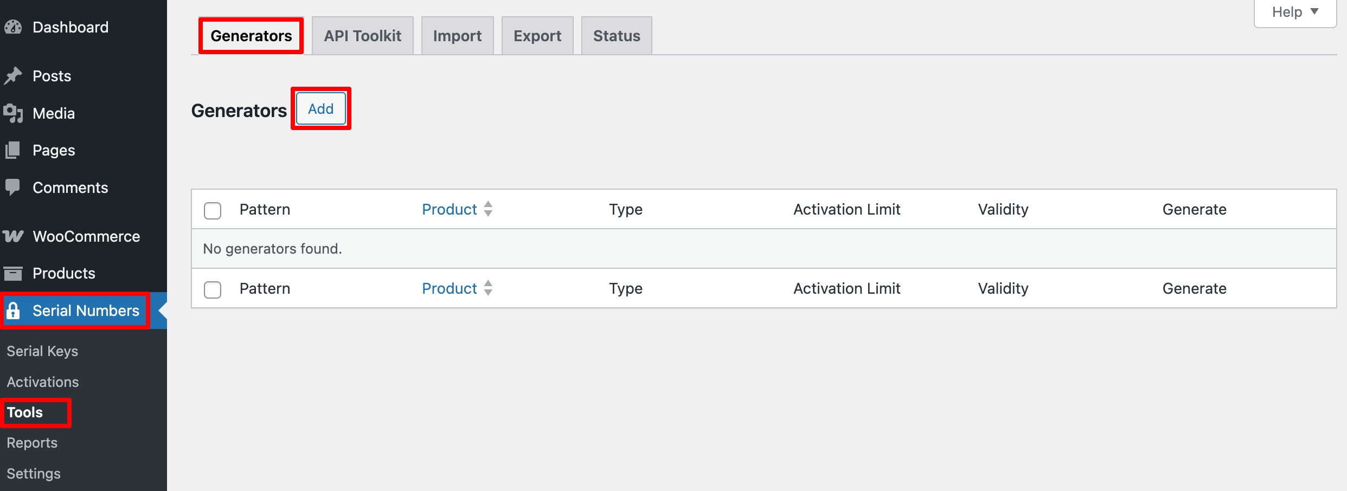
Task: Go to Pages in the sidebar
Action: tap(54, 150)
